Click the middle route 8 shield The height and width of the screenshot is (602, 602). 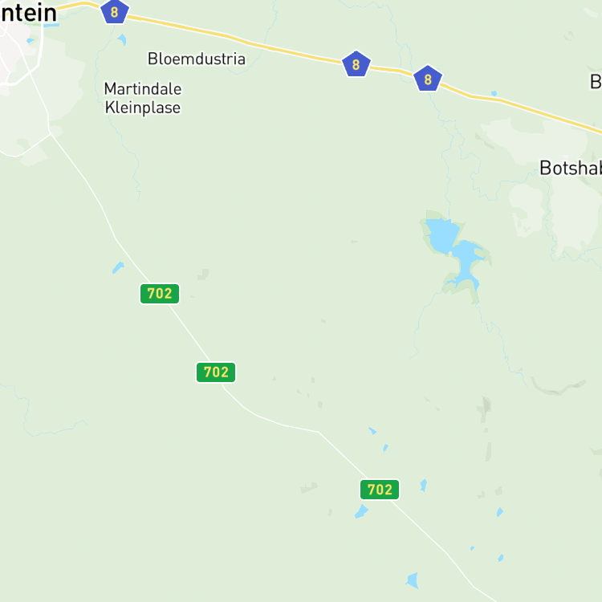point(356,63)
